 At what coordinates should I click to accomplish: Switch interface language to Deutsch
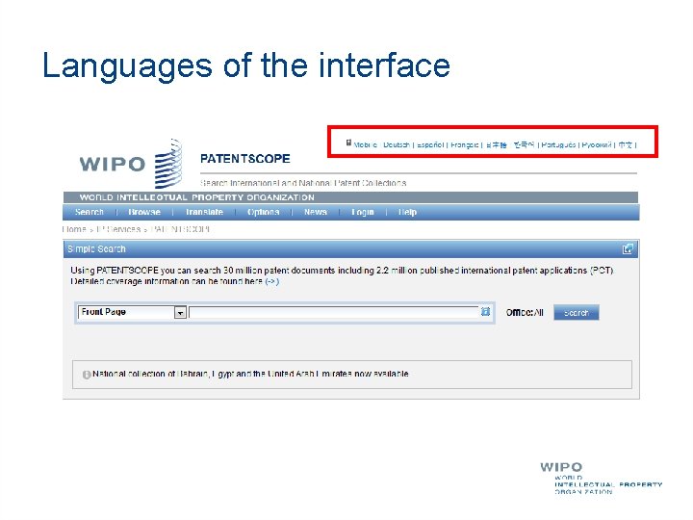click(x=397, y=144)
